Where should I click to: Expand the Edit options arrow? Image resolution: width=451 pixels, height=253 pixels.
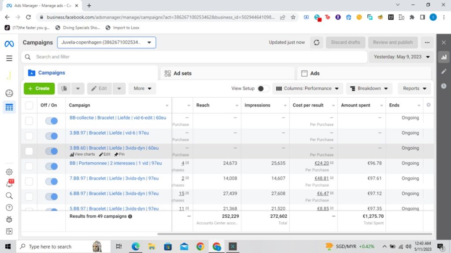[119, 88]
